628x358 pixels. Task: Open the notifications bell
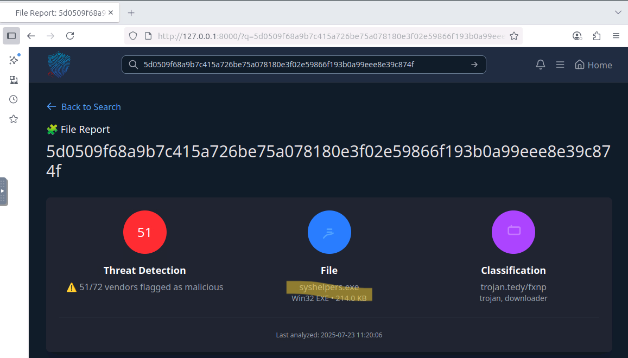(540, 65)
